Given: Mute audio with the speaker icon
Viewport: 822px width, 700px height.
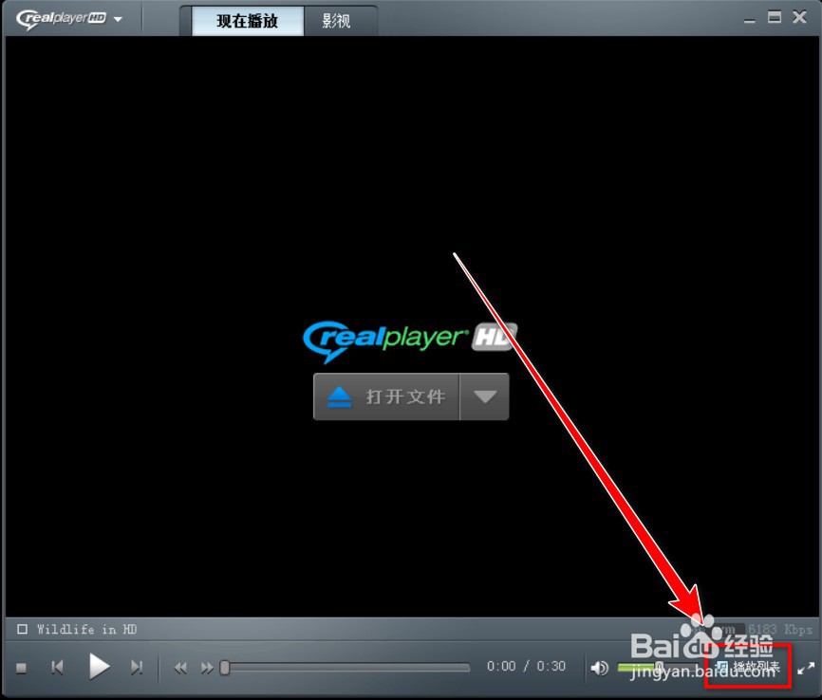Looking at the screenshot, I should 599,668.
